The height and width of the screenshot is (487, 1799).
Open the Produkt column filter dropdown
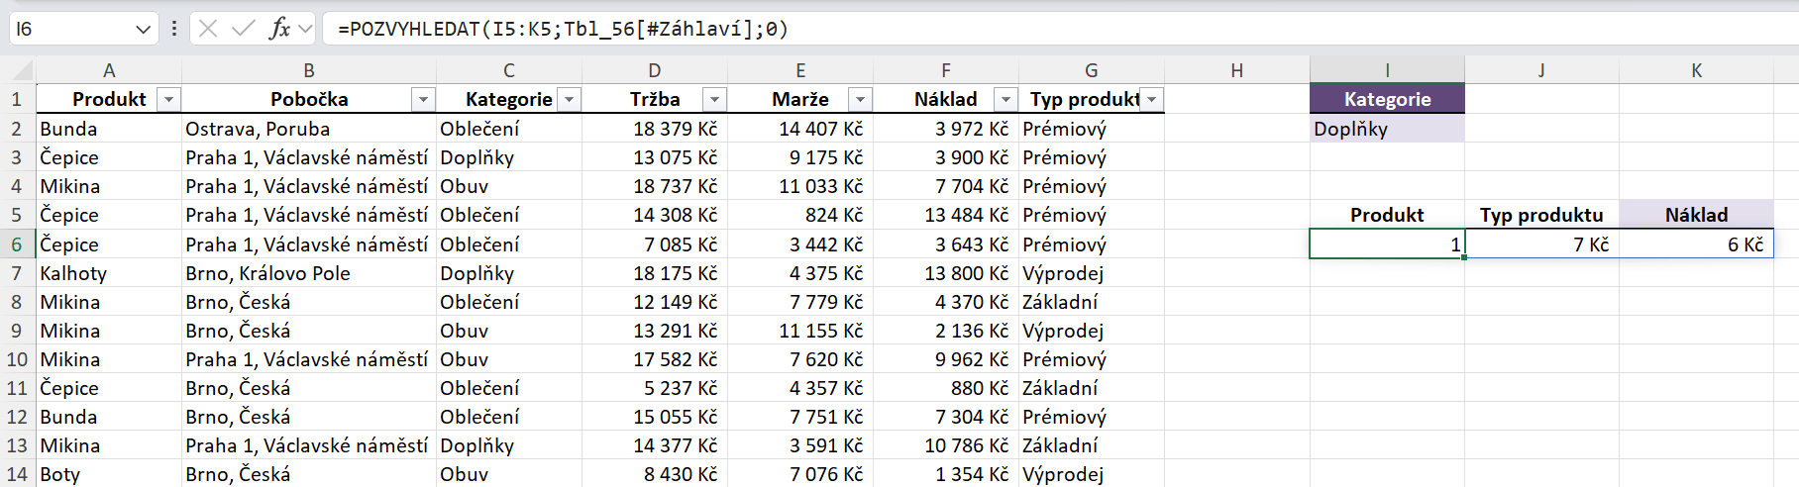coord(169,100)
